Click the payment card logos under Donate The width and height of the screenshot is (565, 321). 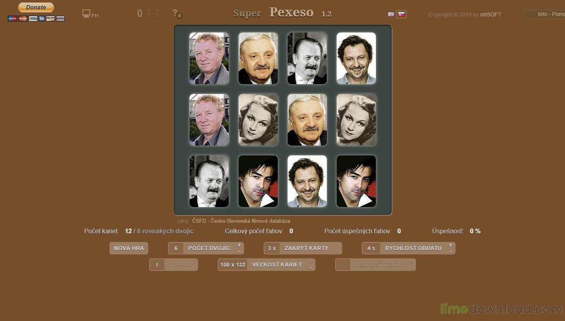click(x=36, y=18)
